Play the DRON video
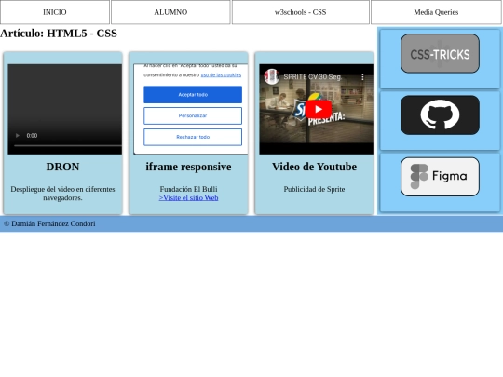Image resolution: width=503 pixels, height=377 pixels. click(18, 136)
